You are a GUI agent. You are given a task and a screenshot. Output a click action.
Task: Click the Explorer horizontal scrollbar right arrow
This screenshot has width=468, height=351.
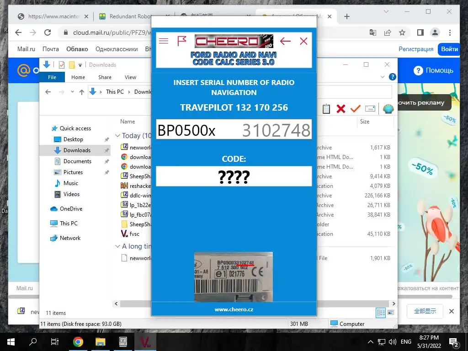coord(394,303)
